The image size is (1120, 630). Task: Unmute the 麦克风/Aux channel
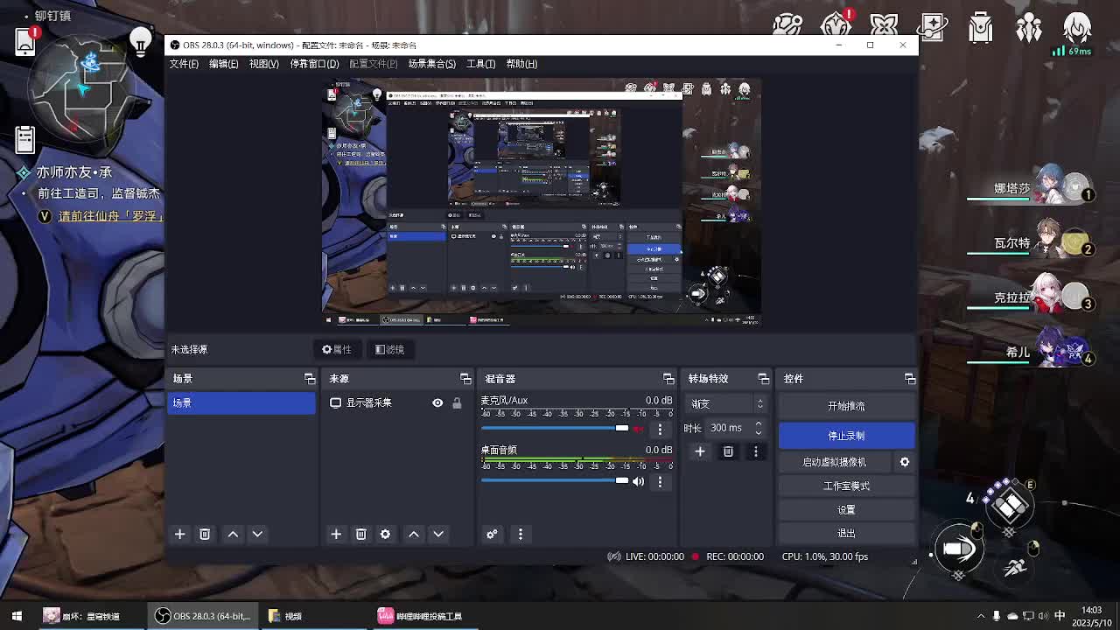638,429
